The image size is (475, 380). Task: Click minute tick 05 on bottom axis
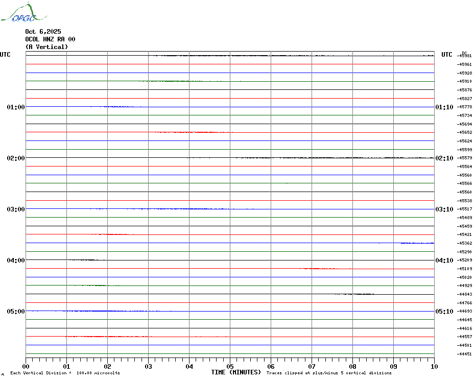coord(230,366)
